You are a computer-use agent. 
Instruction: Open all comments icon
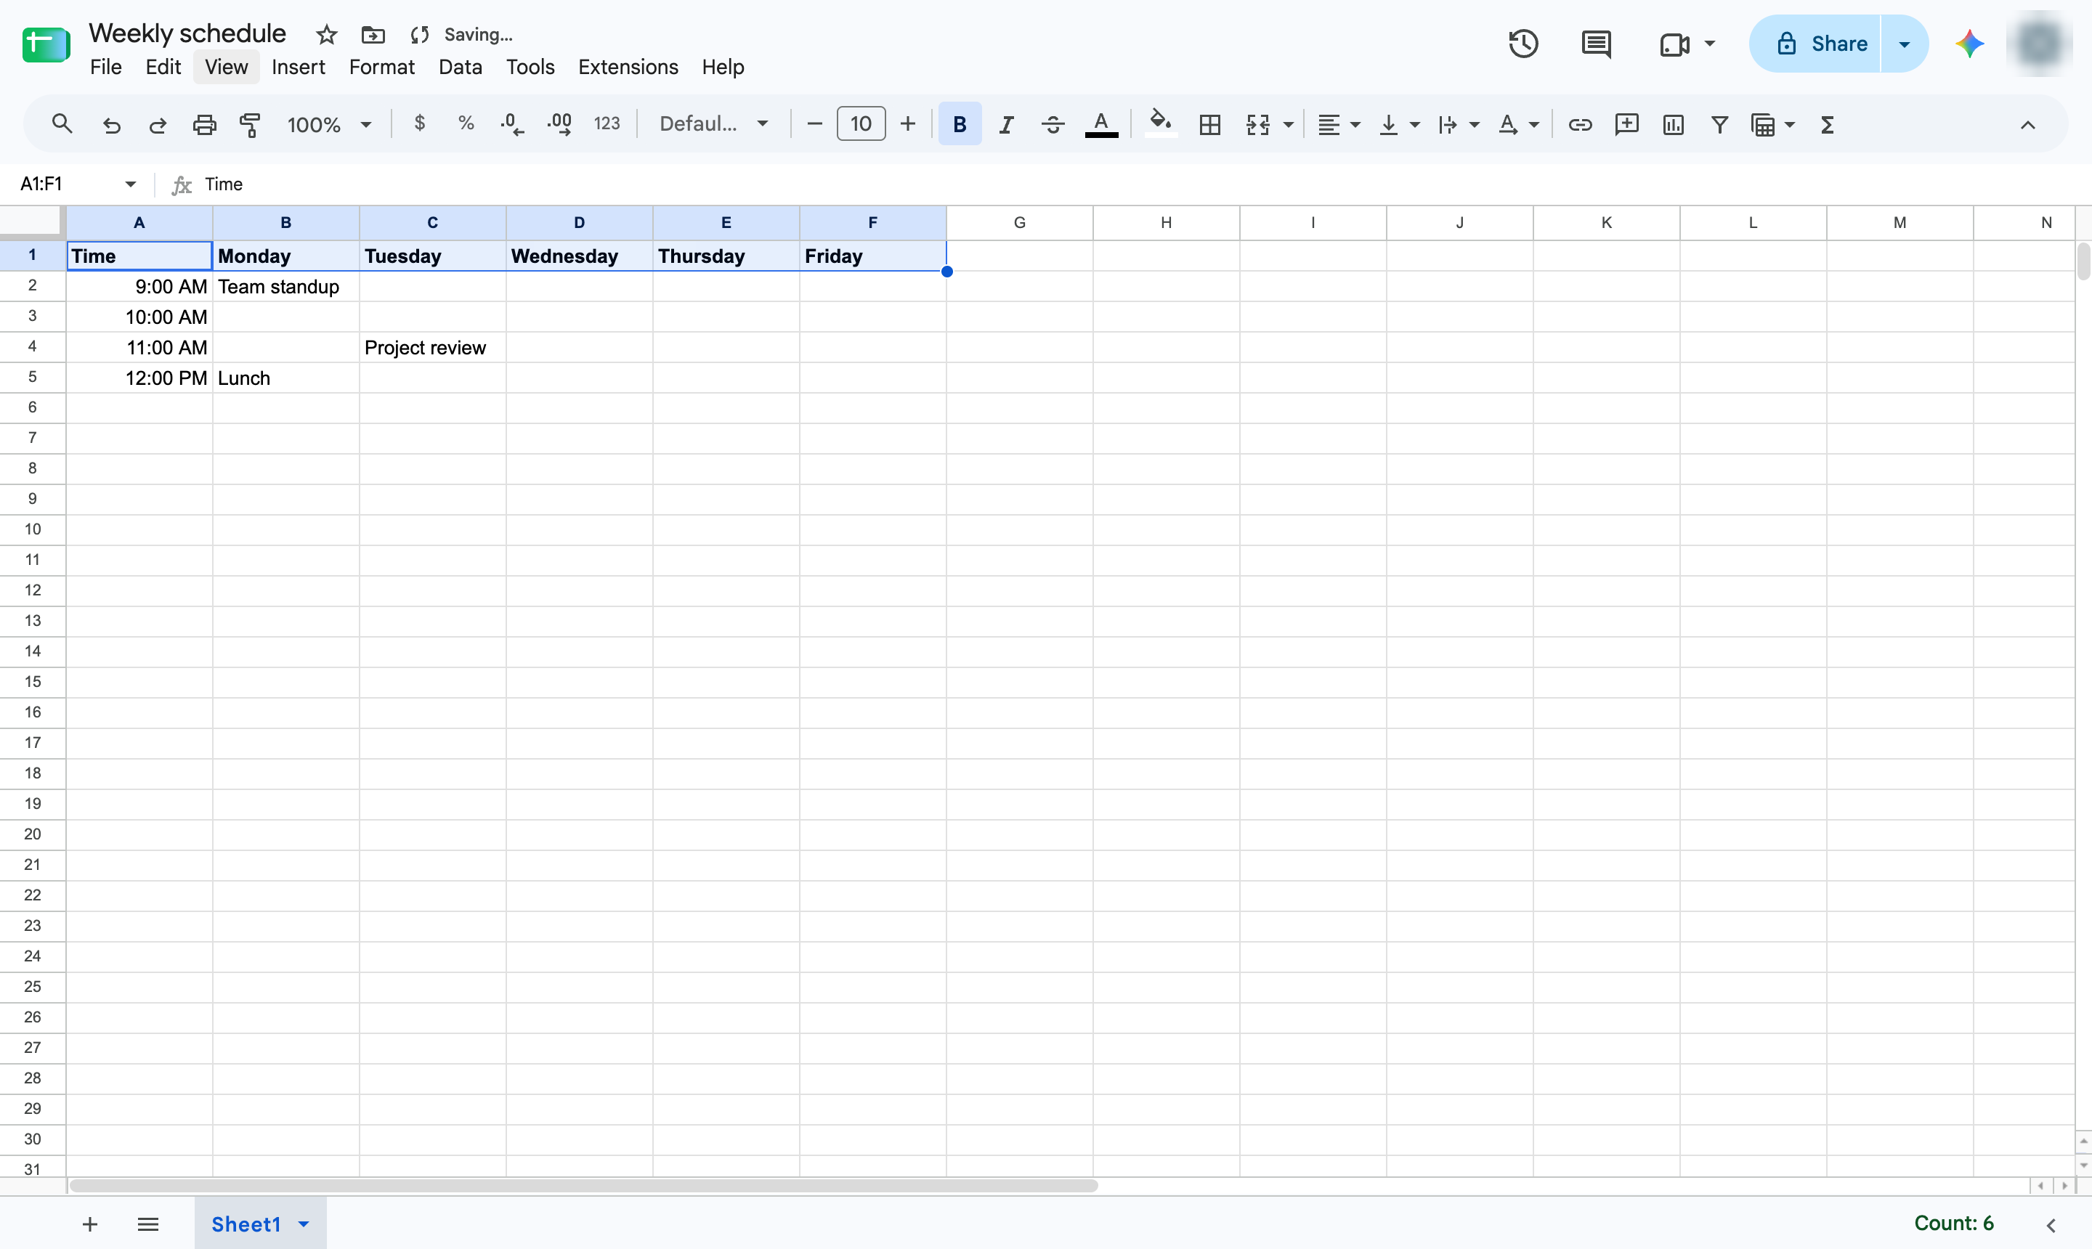[1596, 44]
